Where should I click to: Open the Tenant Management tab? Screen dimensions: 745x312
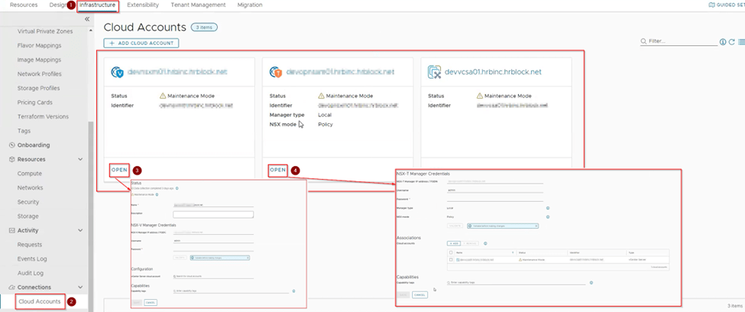[198, 5]
